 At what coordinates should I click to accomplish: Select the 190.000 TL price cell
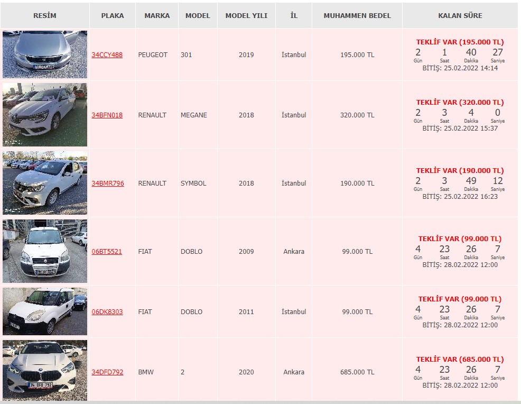[357, 183]
